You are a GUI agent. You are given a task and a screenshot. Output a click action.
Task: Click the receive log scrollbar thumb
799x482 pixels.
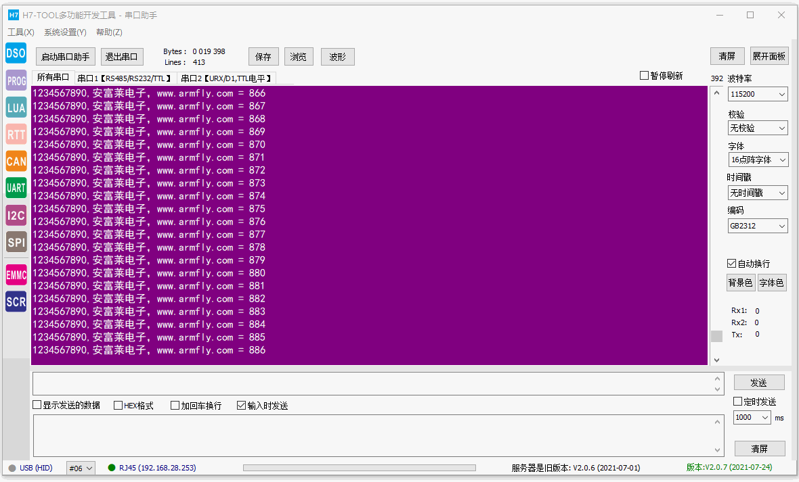tap(716, 336)
